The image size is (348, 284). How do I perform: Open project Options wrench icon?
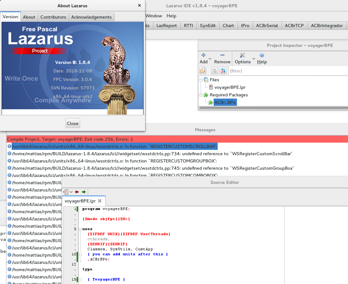(242, 55)
